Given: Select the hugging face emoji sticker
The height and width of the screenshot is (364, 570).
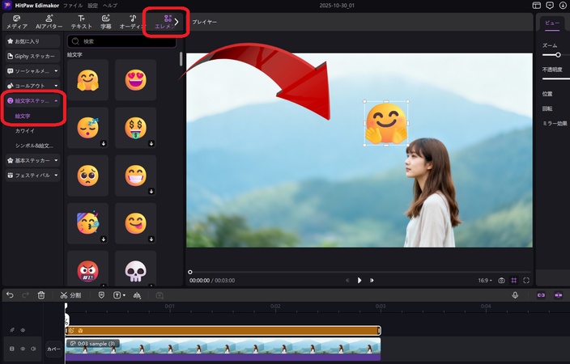Looking at the screenshot, I should (x=87, y=80).
